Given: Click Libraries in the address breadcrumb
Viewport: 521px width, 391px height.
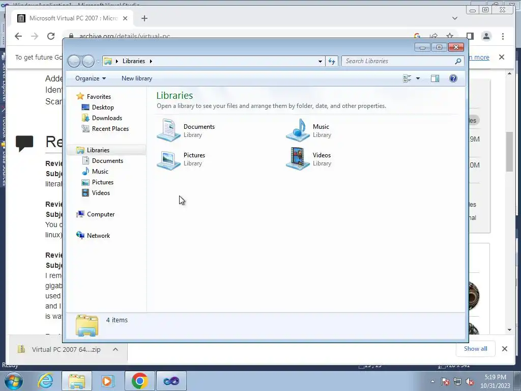Looking at the screenshot, I should point(134,61).
